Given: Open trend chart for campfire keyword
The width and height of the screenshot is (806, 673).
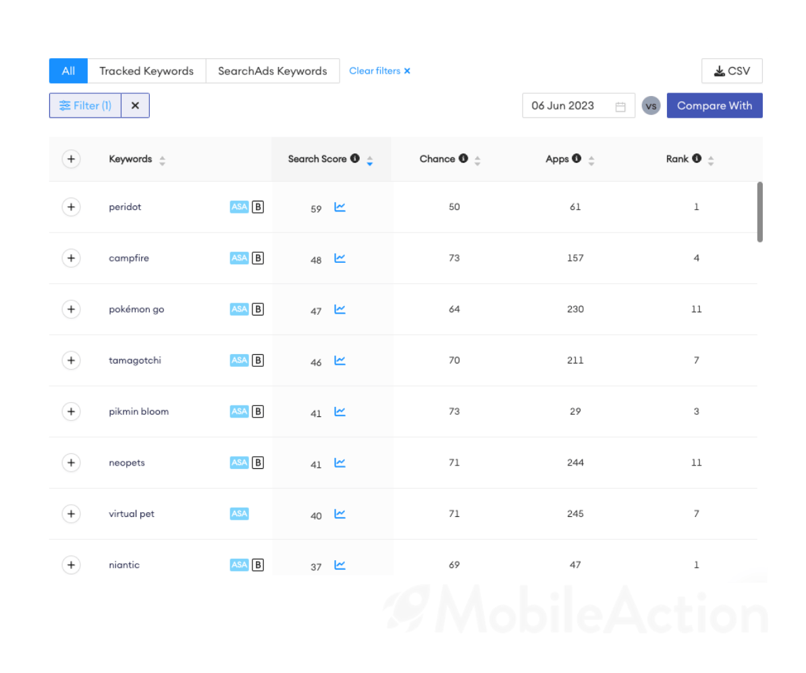Looking at the screenshot, I should click(x=340, y=257).
